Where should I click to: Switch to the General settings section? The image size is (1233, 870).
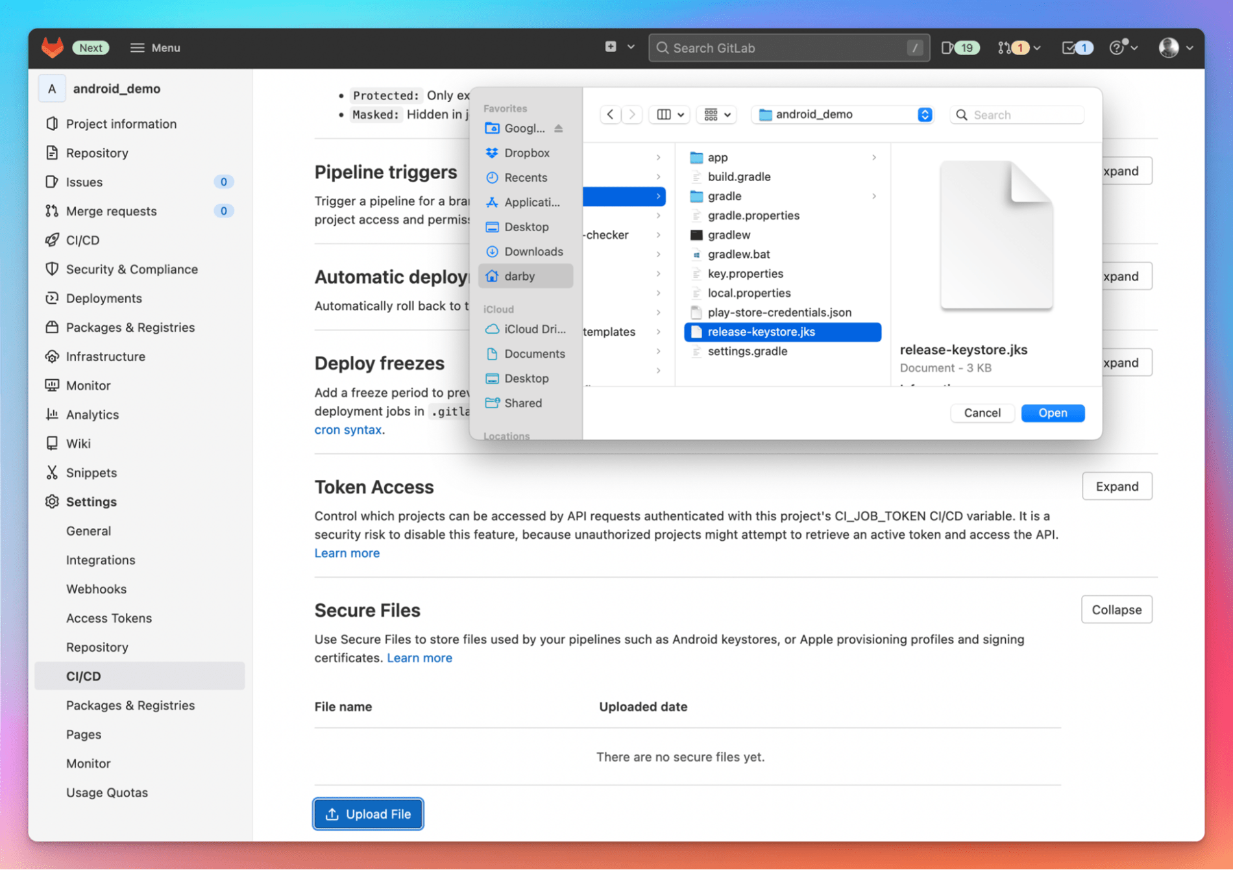pos(88,530)
